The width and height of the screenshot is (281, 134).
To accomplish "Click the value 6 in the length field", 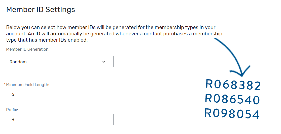I will tap(13, 95).
